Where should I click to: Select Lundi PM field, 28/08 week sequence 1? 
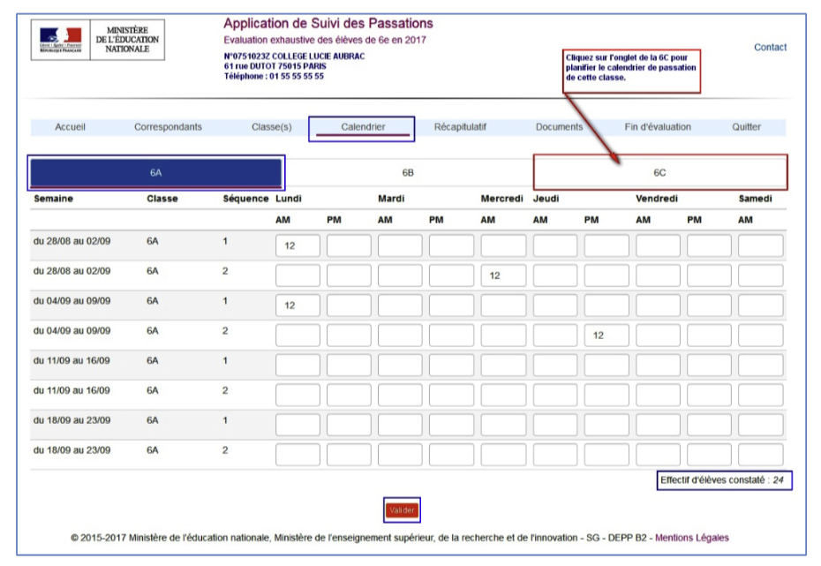tap(349, 245)
